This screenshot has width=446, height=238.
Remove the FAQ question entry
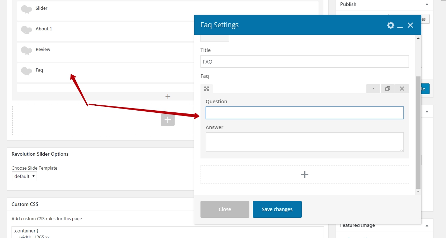click(402, 89)
